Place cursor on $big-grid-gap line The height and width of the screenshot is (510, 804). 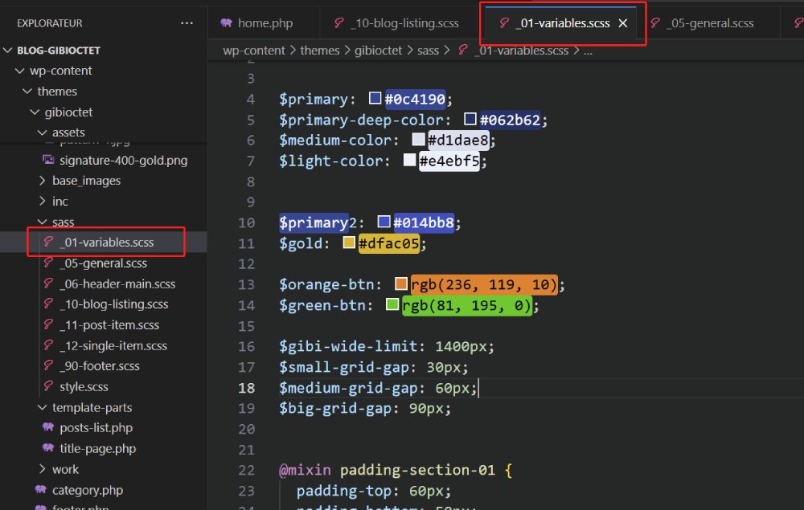tap(364, 409)
